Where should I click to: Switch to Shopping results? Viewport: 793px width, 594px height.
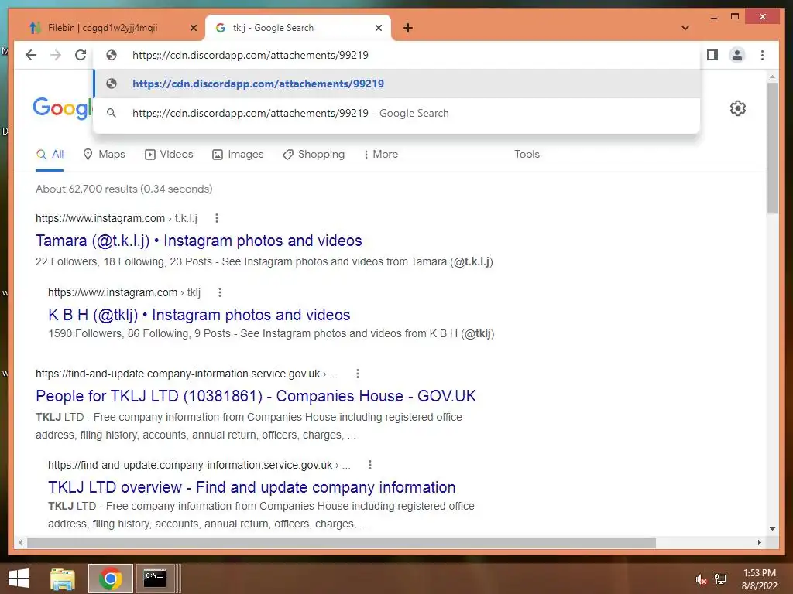point(314,155)
